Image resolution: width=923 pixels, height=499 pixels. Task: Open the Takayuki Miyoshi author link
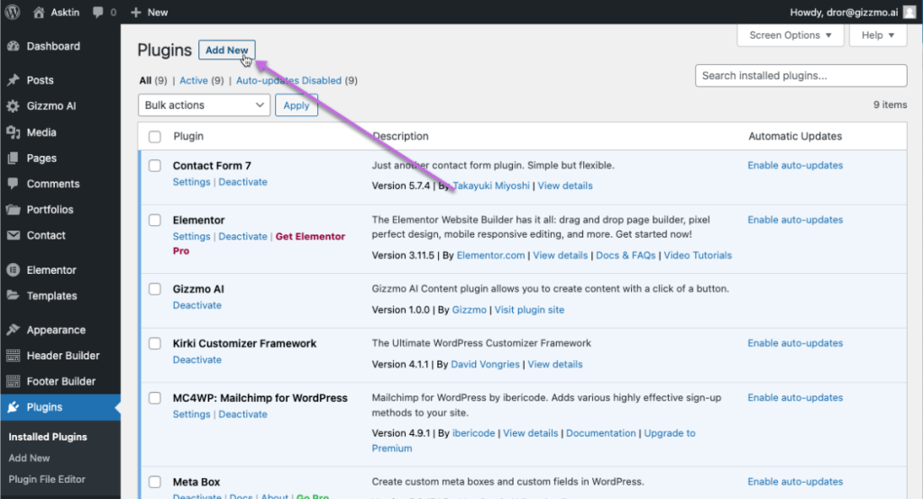(491, 186)
